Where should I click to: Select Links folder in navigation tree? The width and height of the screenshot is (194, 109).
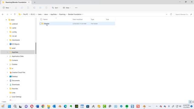point(14,93)
